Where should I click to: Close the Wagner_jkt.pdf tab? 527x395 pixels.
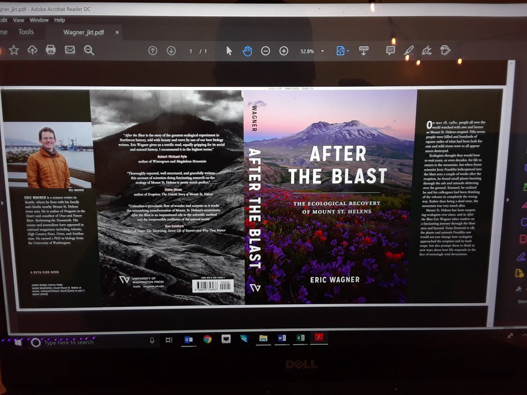tap(117, 32)
